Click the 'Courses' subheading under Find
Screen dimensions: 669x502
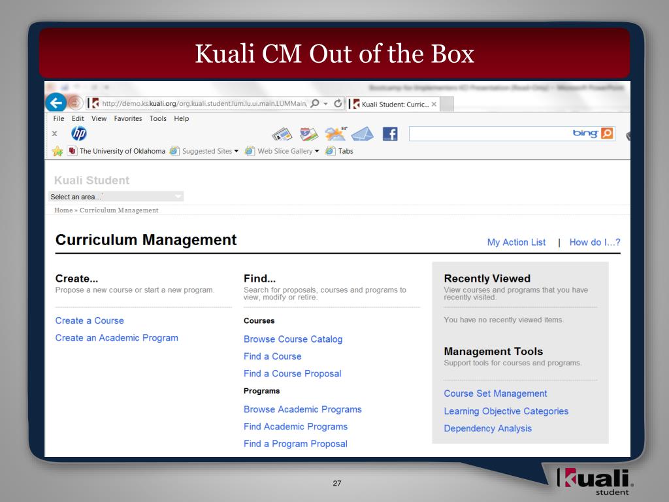[x=259, y=320]
